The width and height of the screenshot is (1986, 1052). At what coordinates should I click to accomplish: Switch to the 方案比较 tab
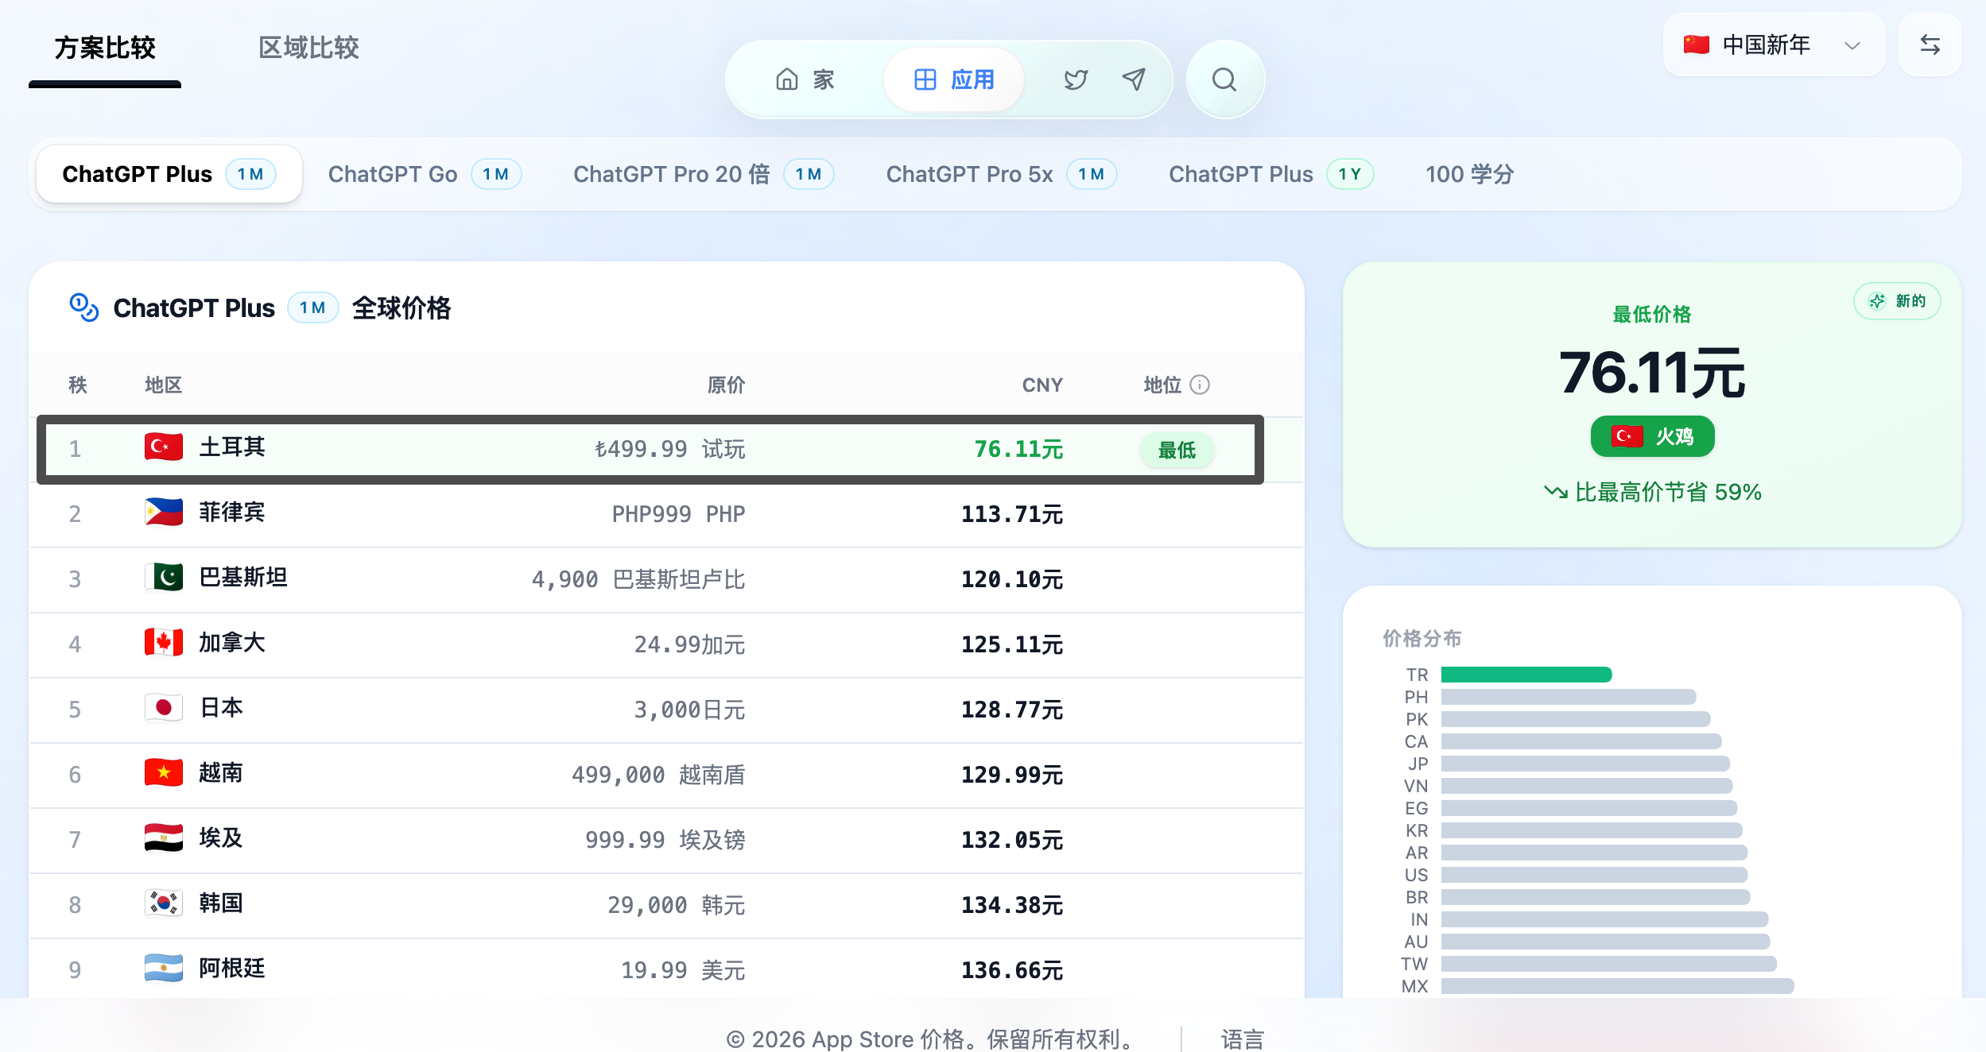105,48
